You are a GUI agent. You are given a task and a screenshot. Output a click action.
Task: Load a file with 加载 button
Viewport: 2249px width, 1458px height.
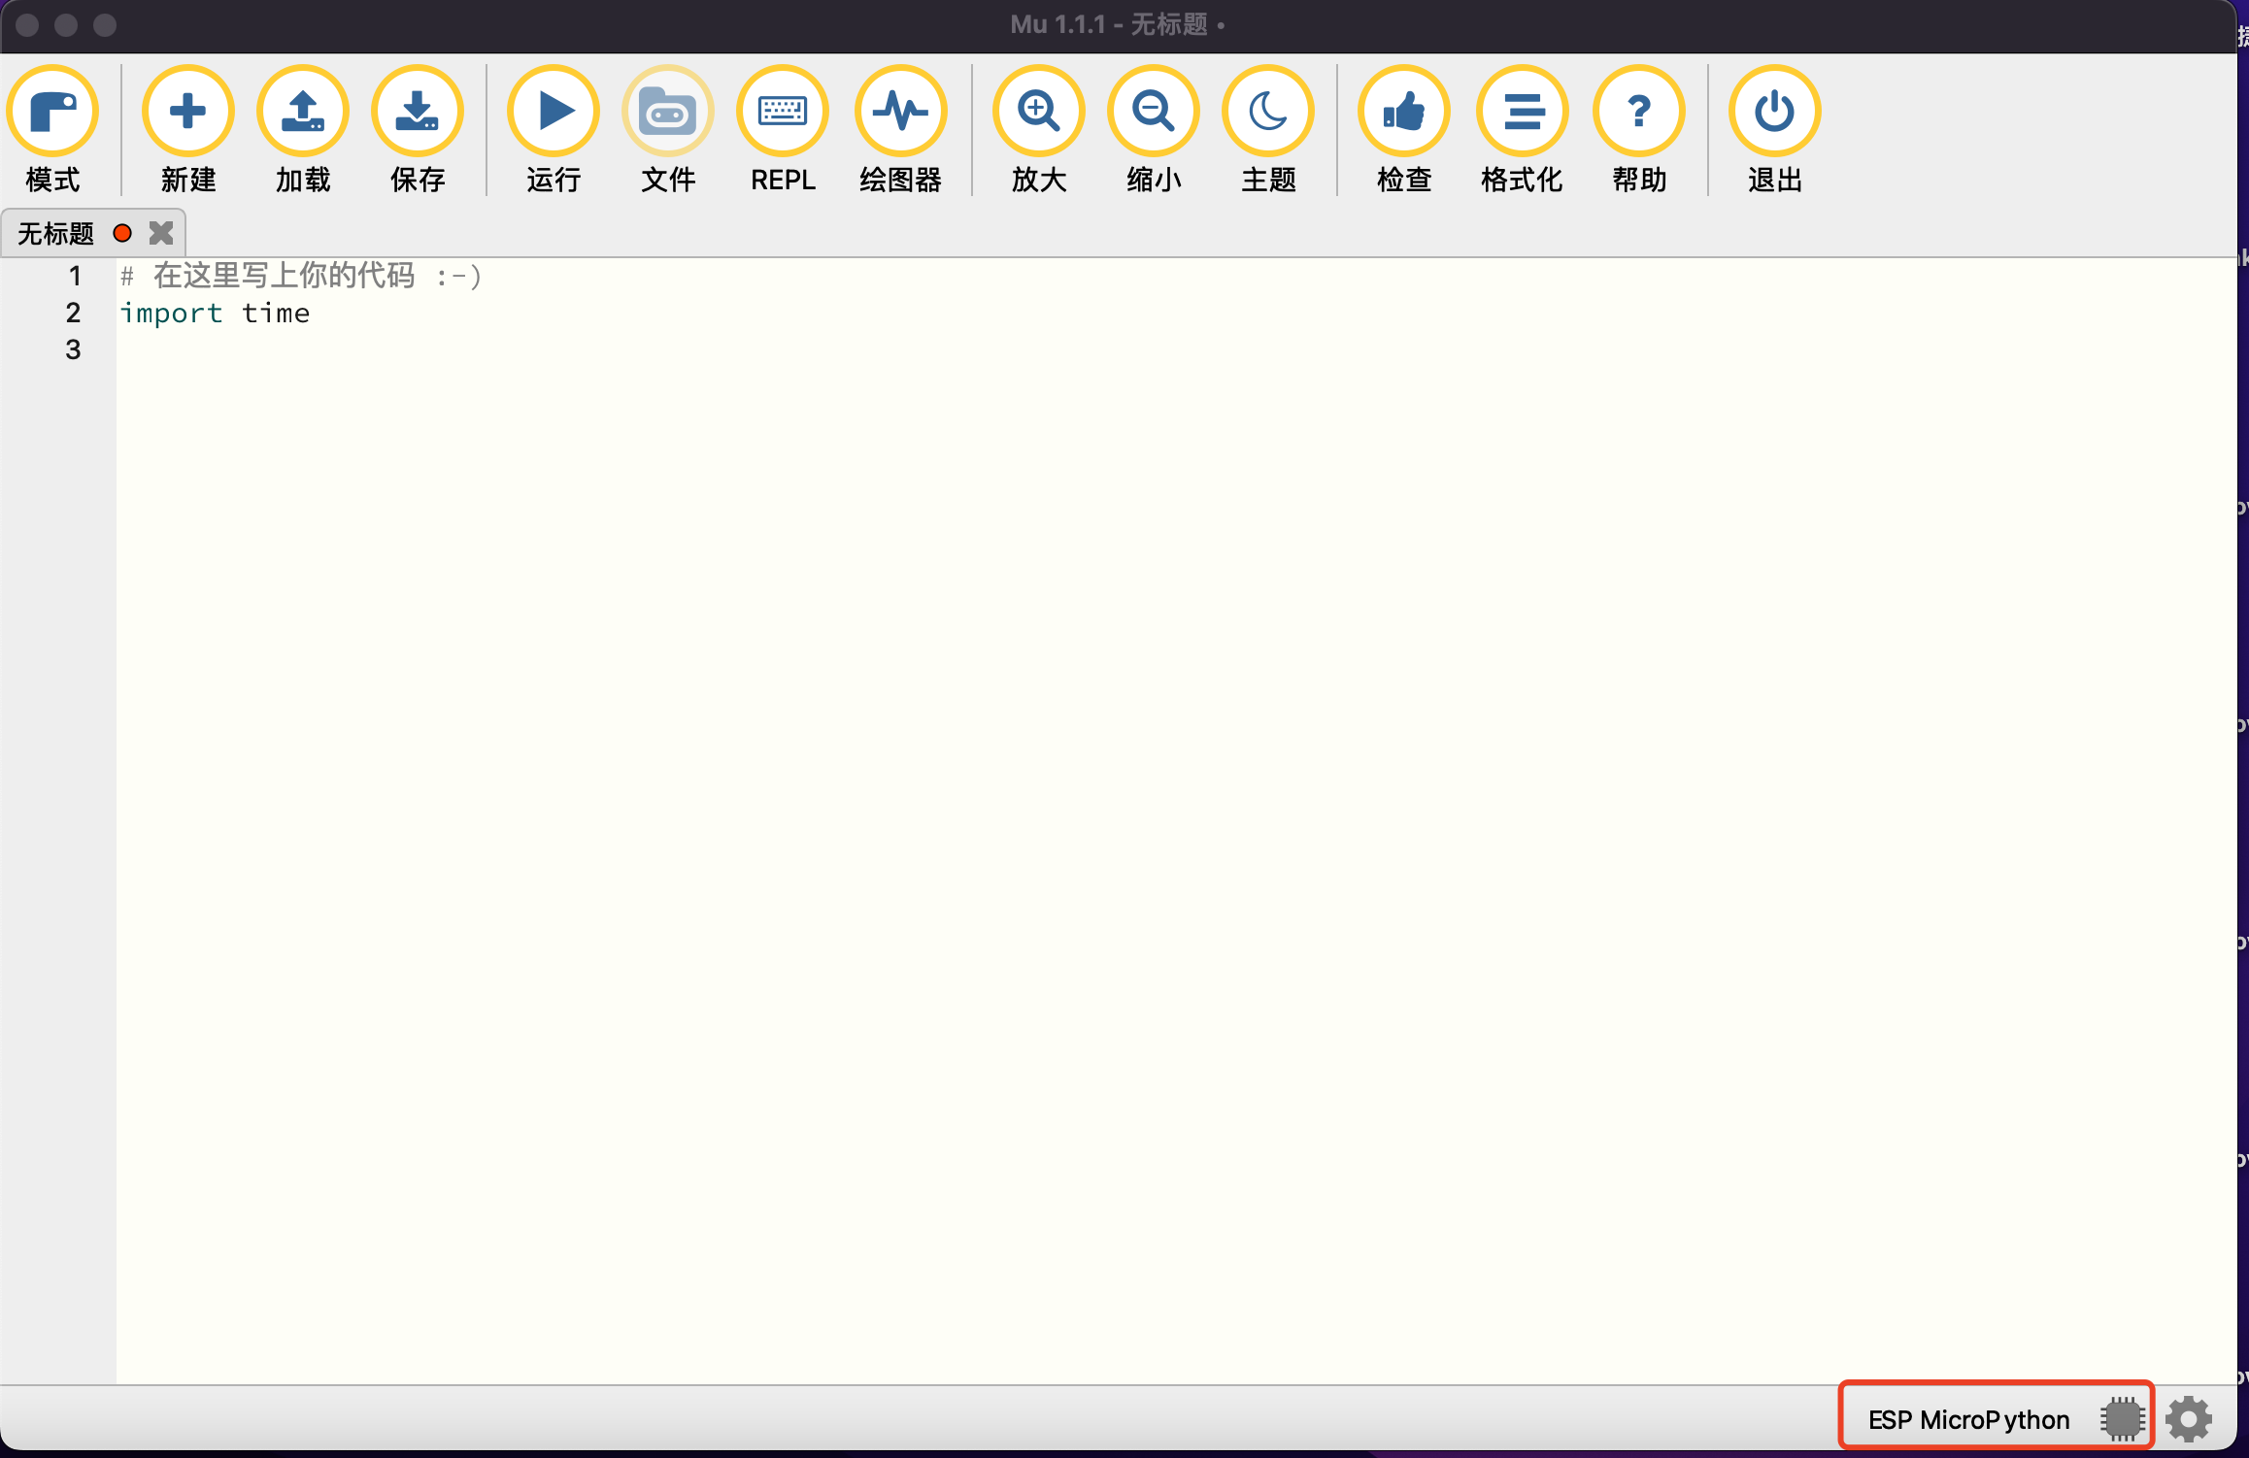click(302, 128)
